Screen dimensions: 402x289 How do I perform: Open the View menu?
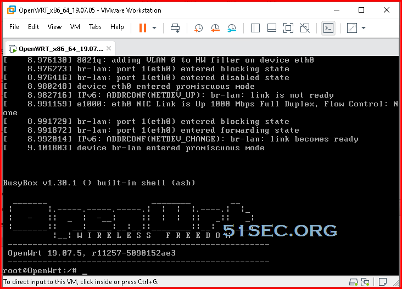(x=54, y=27)
